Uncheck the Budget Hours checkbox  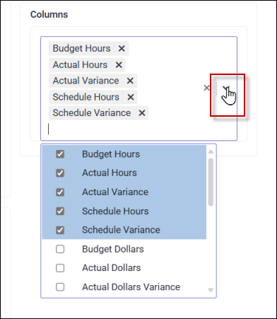60,154
